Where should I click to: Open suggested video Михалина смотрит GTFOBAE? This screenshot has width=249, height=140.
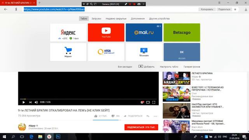coord(176,126)
